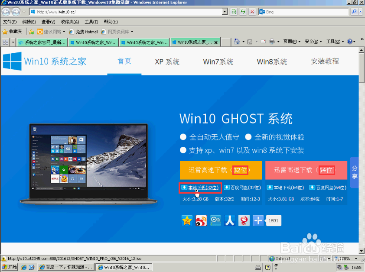The width and height of the screenshot is (365, 272).
Task: Open the RSS feeds icon in command bar
Action: [250, 42]
